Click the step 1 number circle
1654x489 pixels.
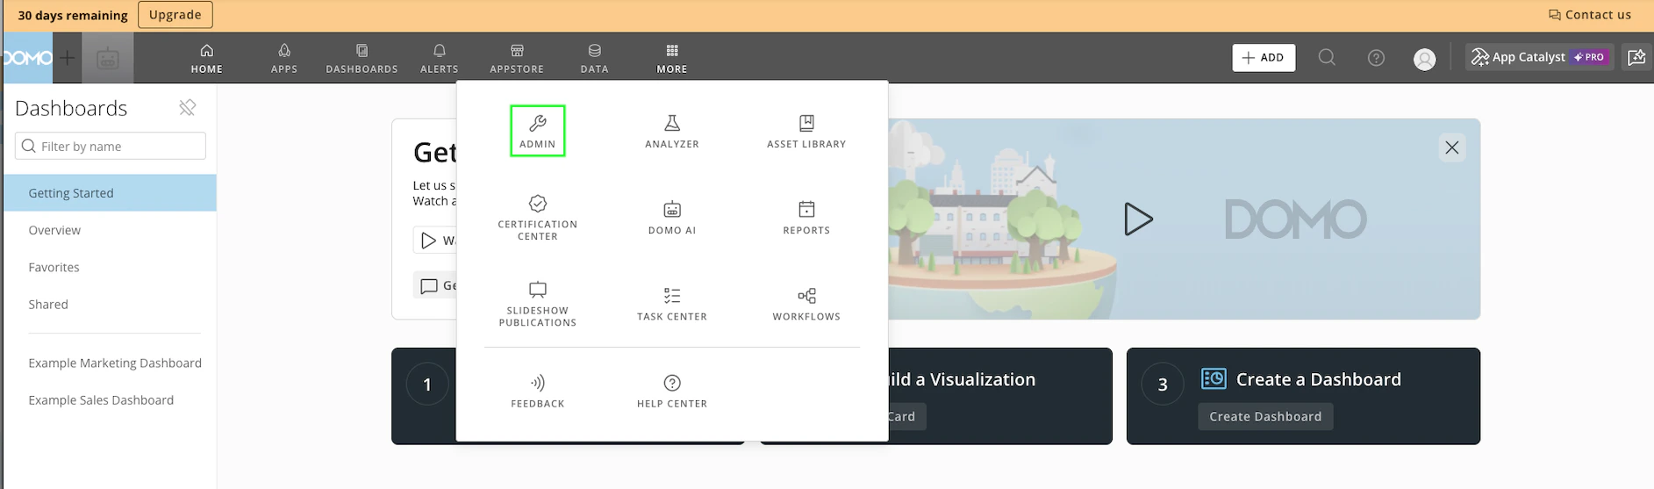point(427,384)
